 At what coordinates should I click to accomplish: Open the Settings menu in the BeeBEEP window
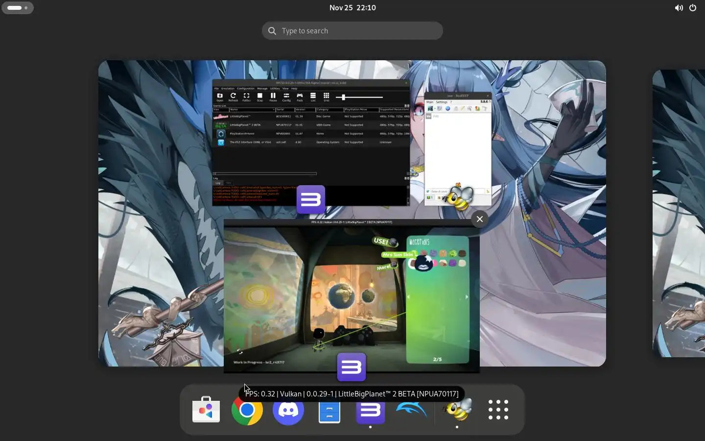pyautogui.click(x=442, y=102)
